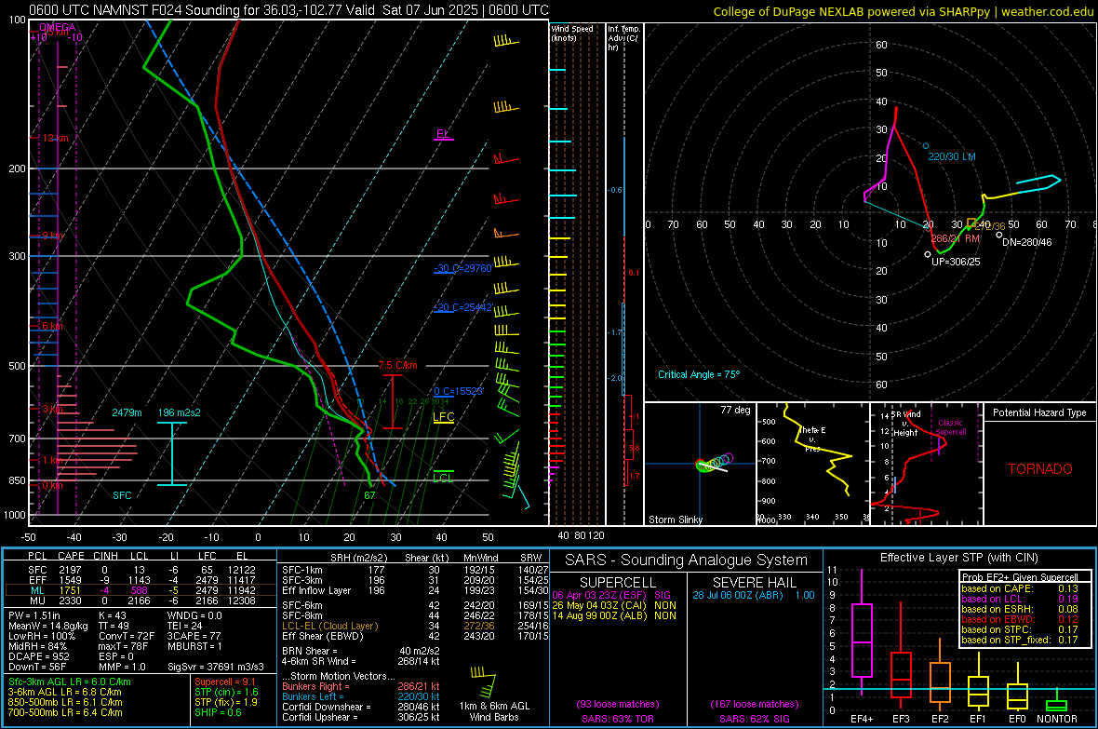Click the 'DN=280/46' hodograph label
The image size is (1098, 729).
pos(1026,242)
